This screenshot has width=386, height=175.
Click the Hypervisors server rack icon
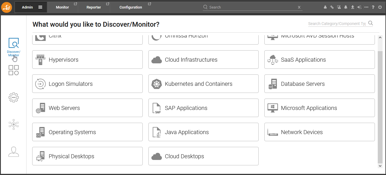(x=40, y=60)
